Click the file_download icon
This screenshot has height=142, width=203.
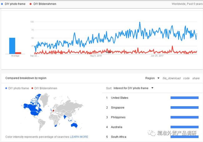(171, 78)
